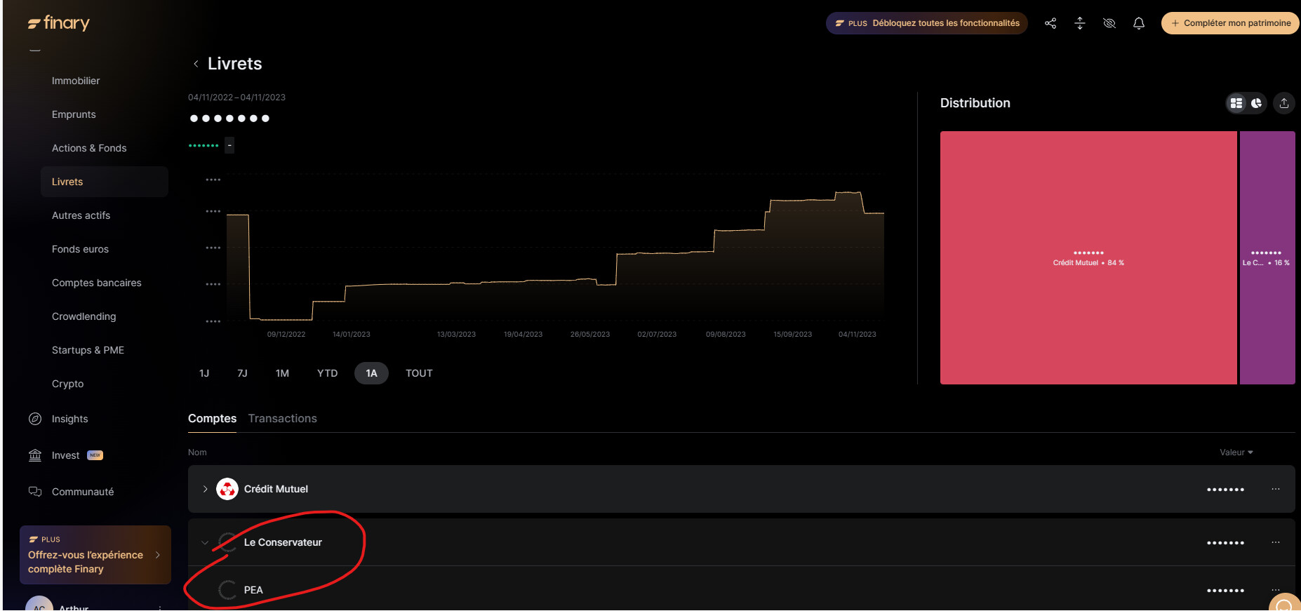Collapse the Le Conservateur account row
Image resolution: width=1301 pixels, height=611 pixels.
[205, 542]
